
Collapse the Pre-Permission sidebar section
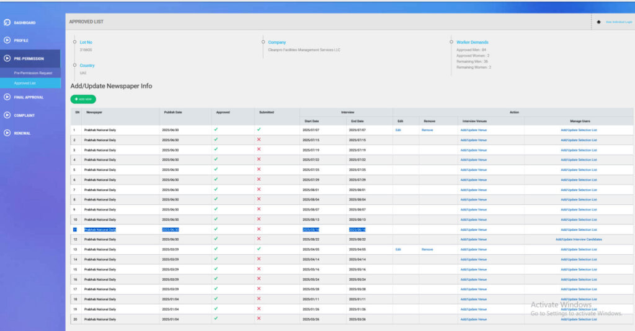[x=30, y=59]
